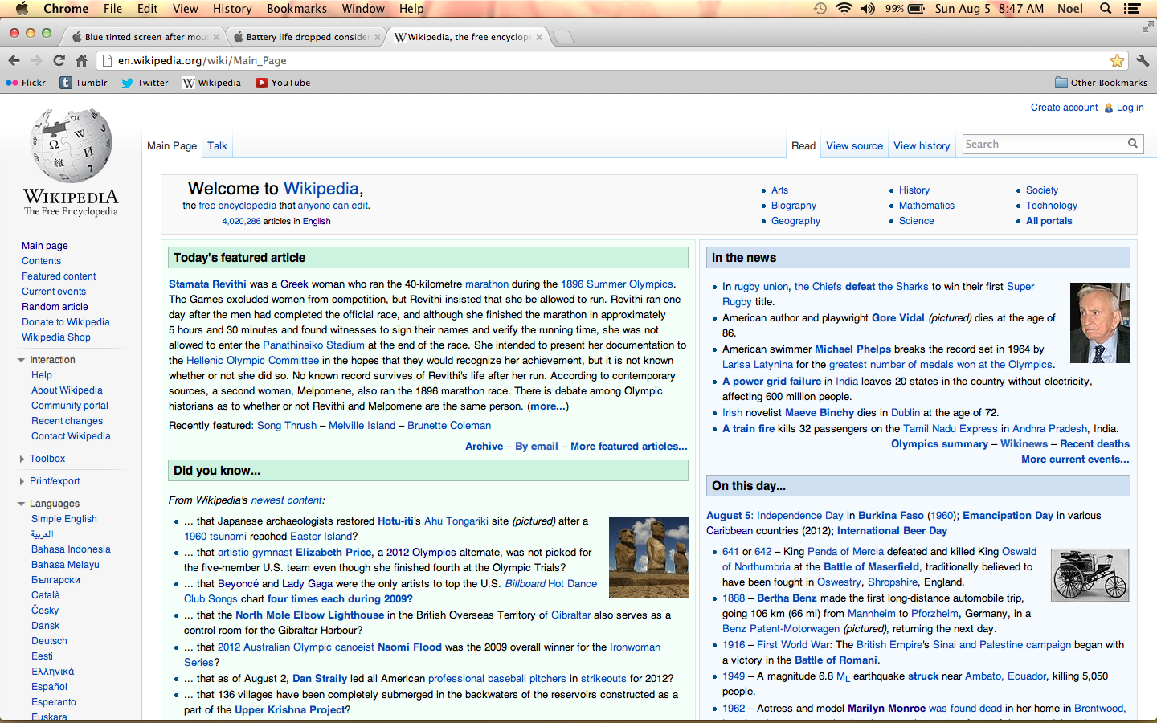The image size is (1157, 723).
Task: Open the Donate to Wikipedia link
Action: pyautogui.click(x=66, y=322)
